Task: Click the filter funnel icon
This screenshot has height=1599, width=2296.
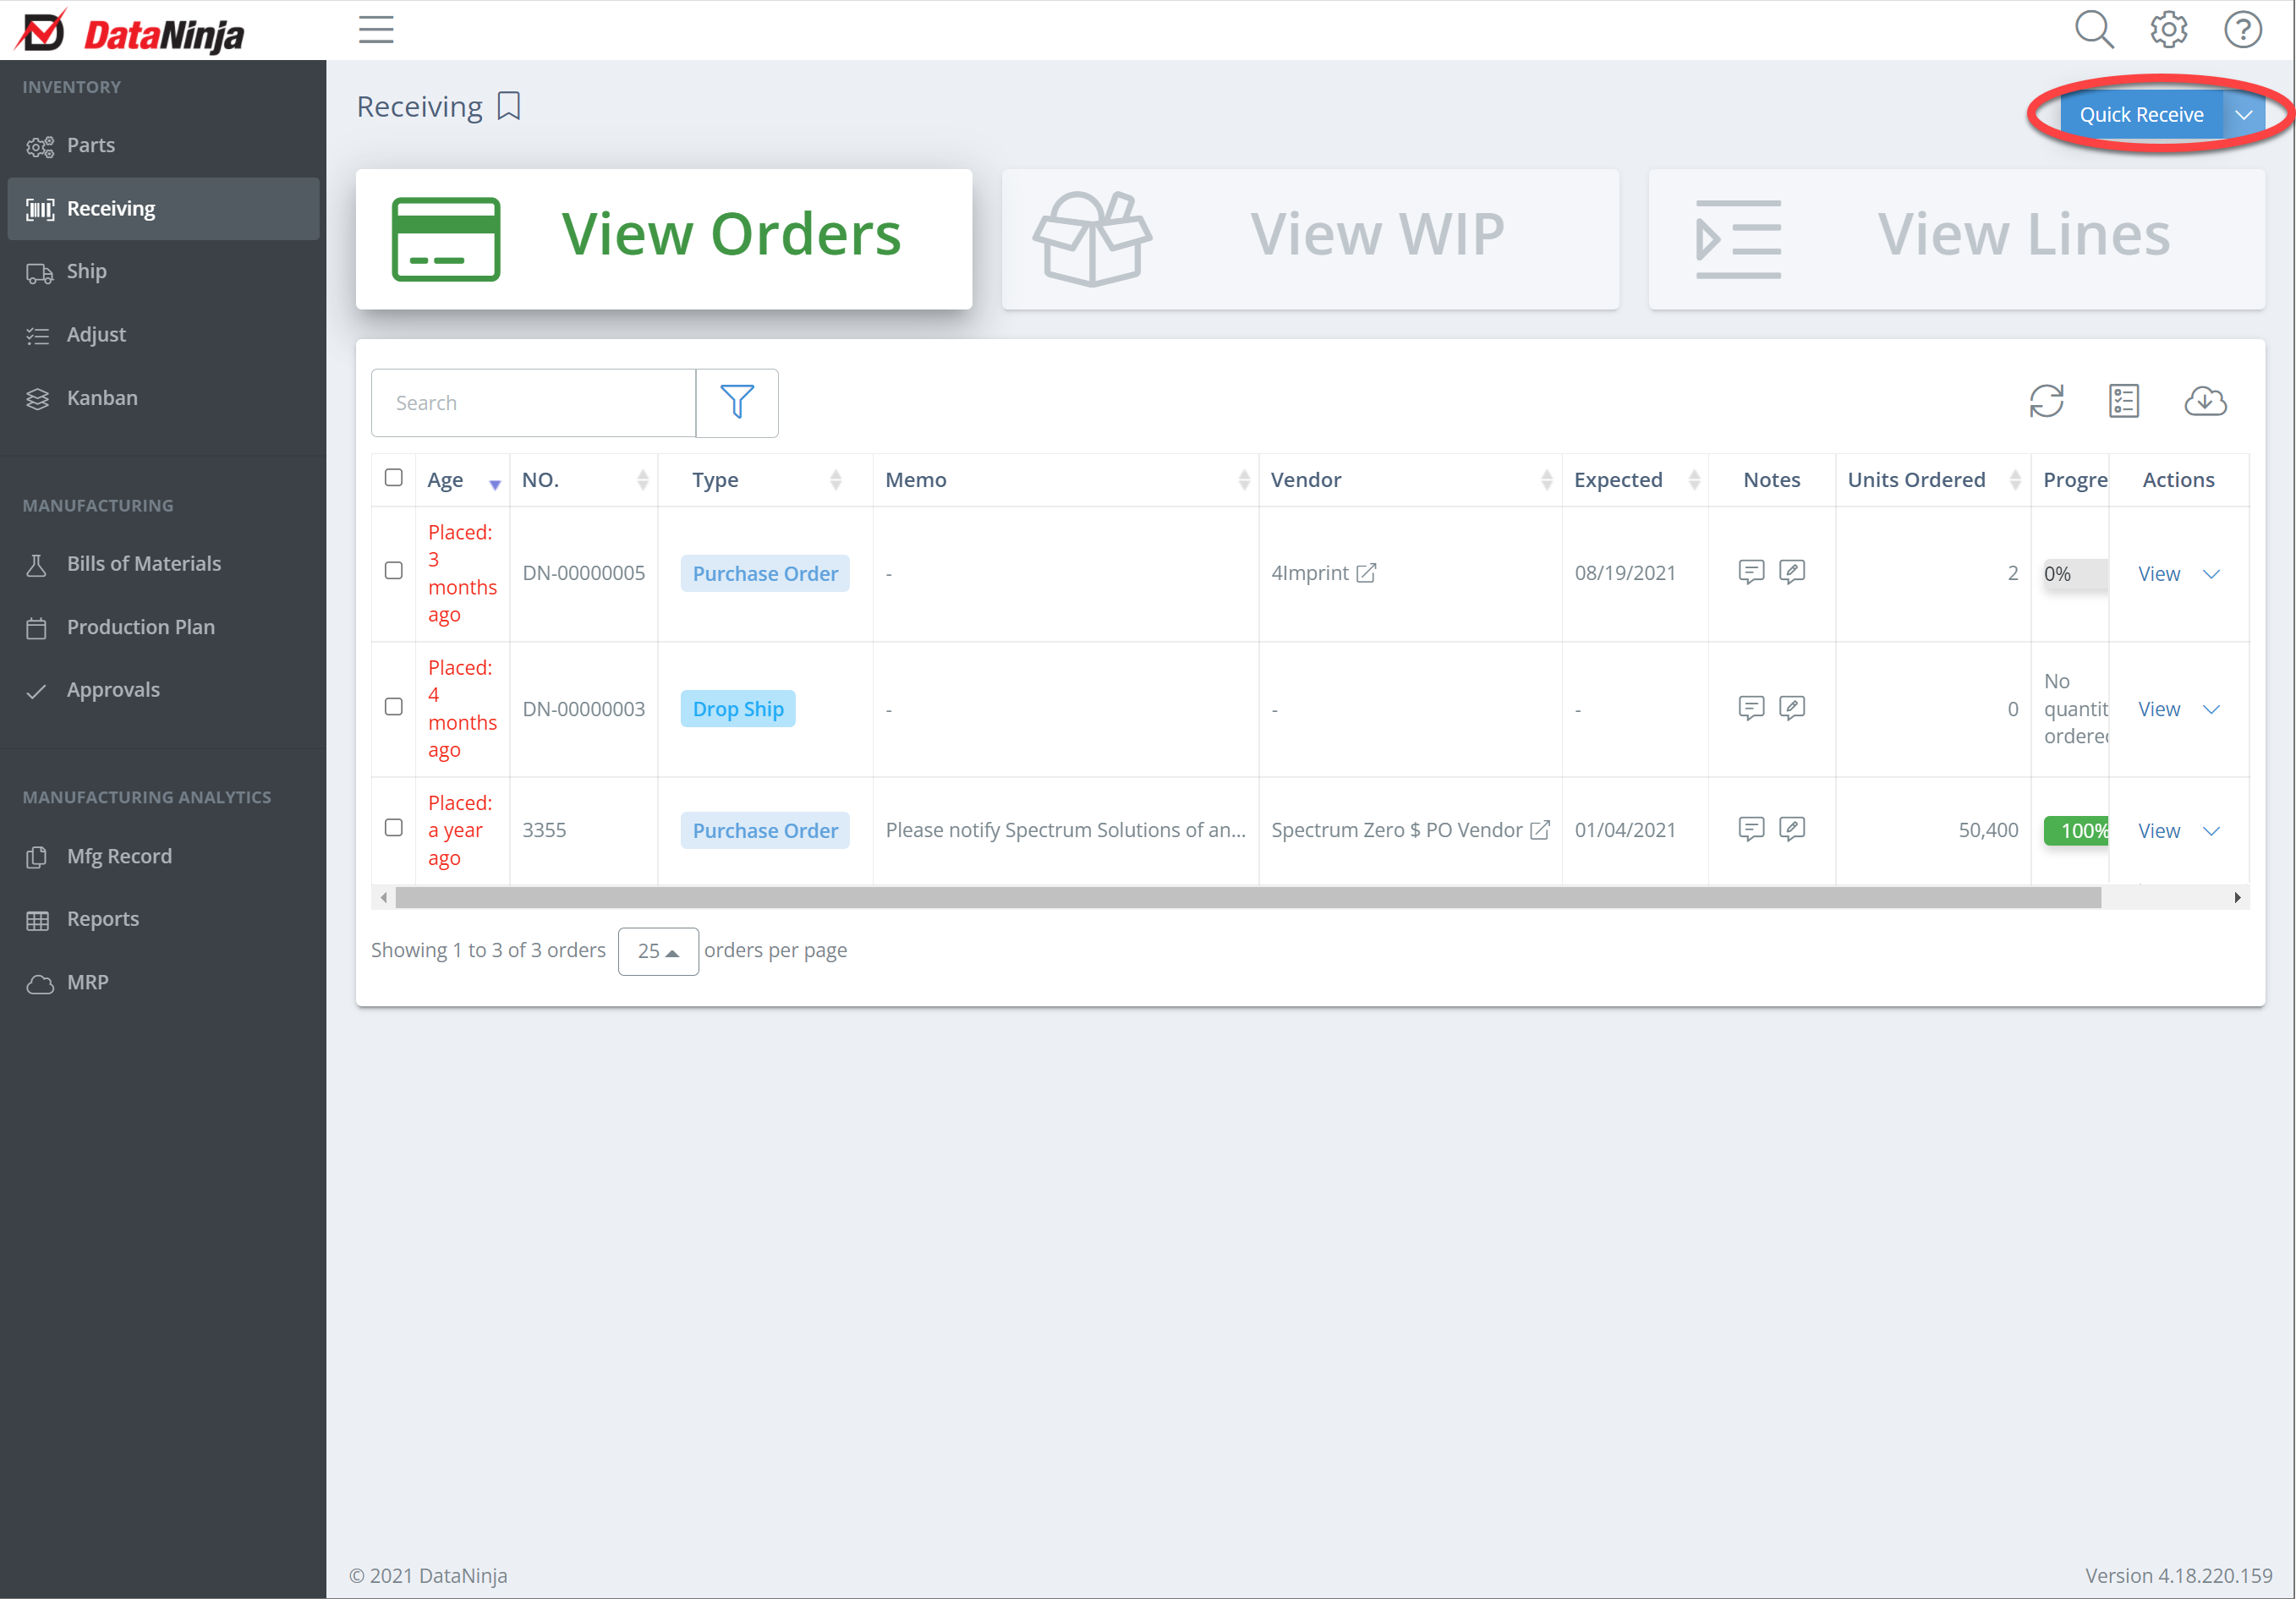Action: [x=737, y=402]
